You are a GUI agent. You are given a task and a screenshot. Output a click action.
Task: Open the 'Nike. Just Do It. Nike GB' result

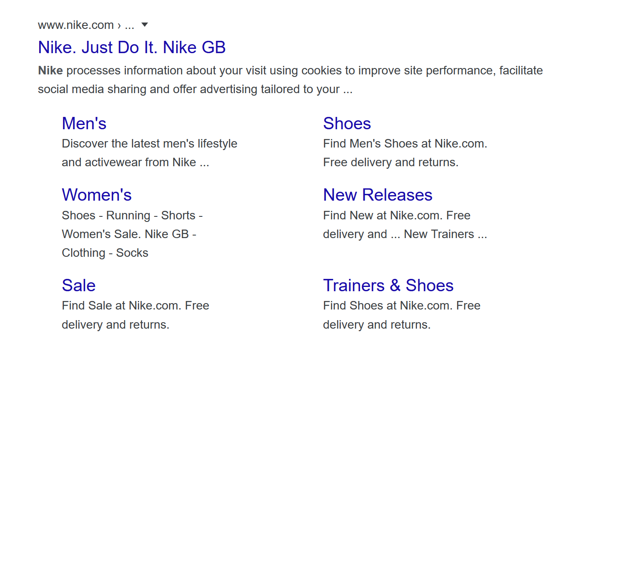[x=131, y=47]
